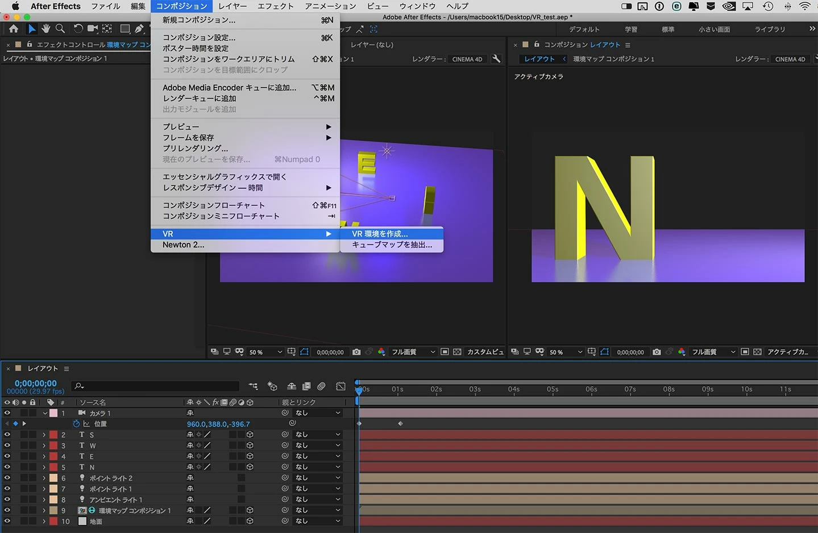Select the Hand tool

pyautogui.click(x=46, y=28)
